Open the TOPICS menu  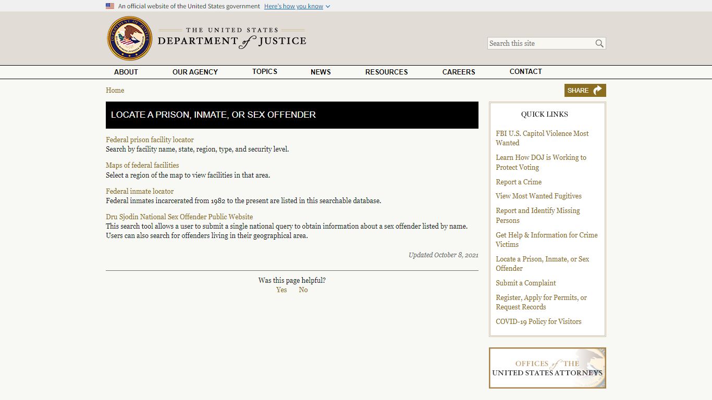(x=265, y=72)
